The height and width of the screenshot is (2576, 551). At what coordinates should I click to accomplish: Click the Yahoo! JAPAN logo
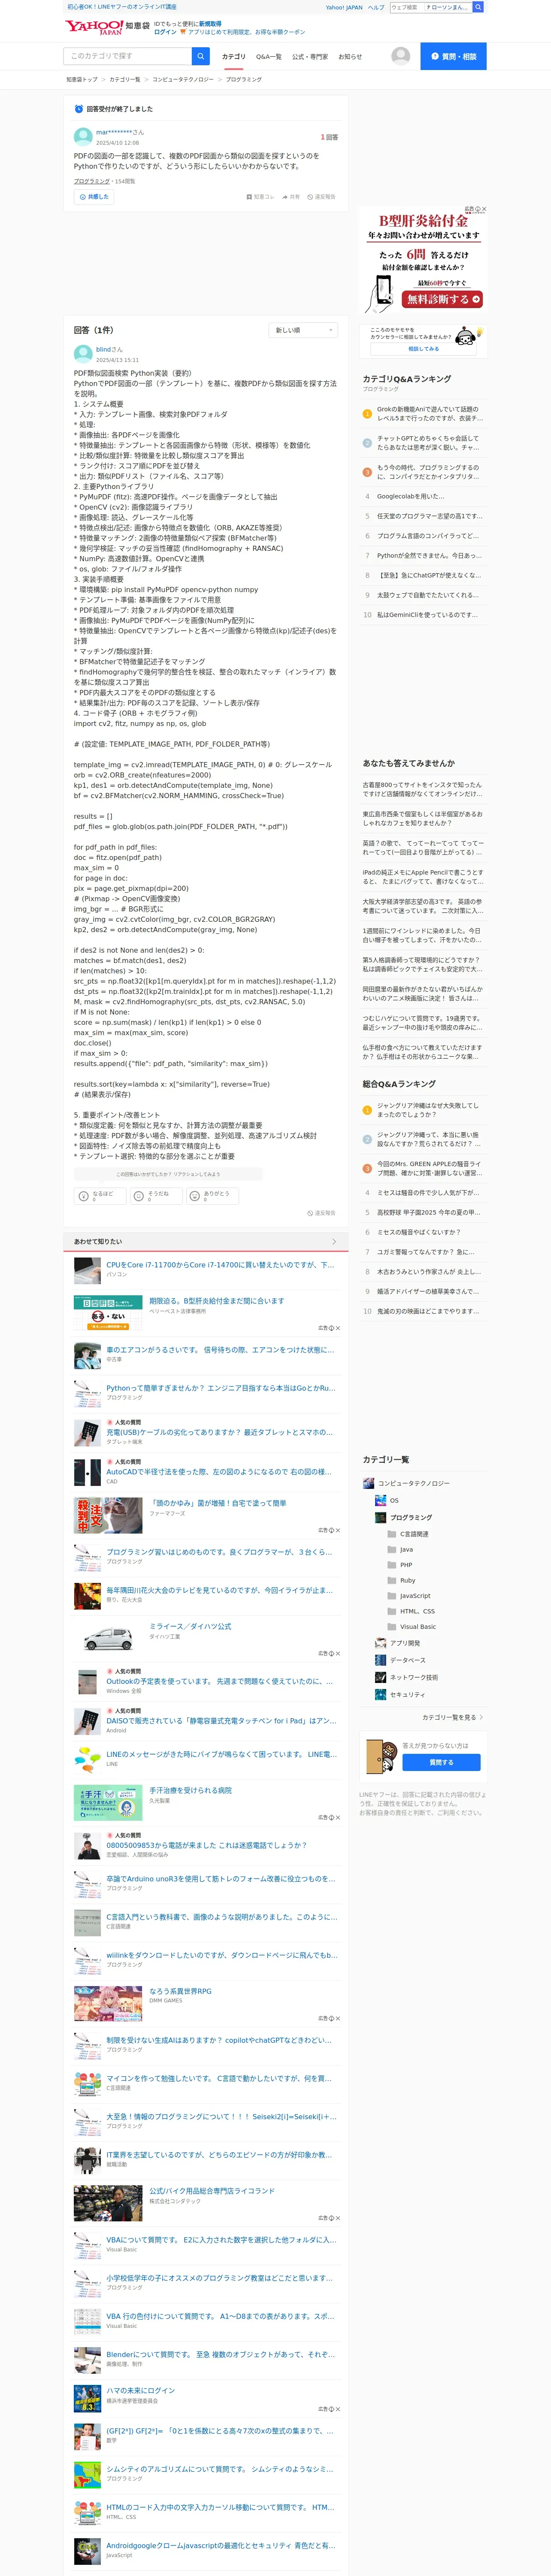[94, 27]
